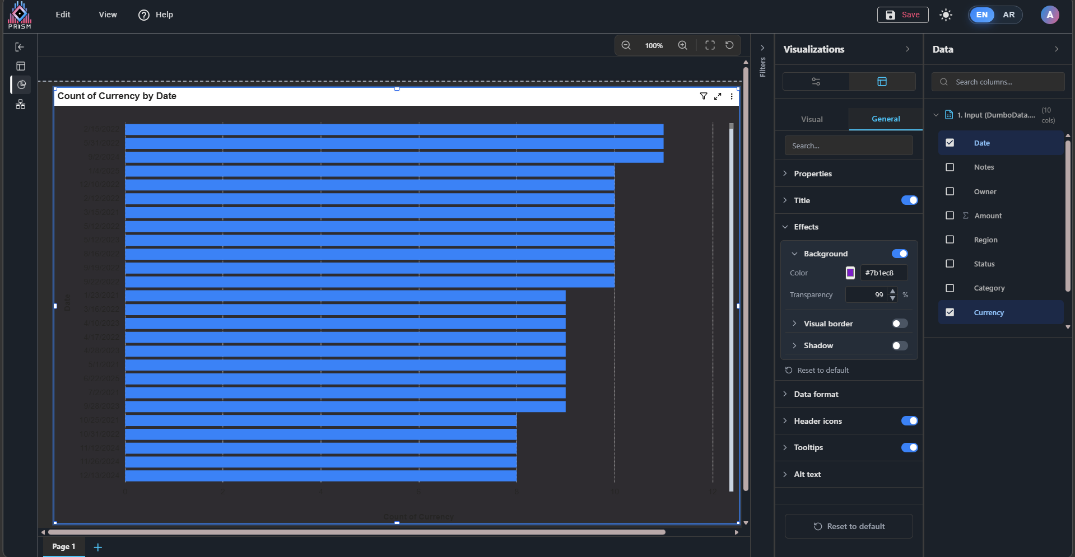The image size is (1075, 557).
Task: Switch to light theme using sun icon
Action: pyautogui.click(x=946, y=15)
